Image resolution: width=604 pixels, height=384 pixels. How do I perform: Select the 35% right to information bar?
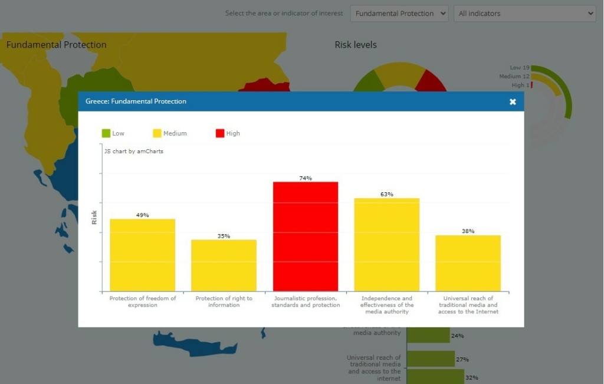pyautogui.click(x=224, y=265)
